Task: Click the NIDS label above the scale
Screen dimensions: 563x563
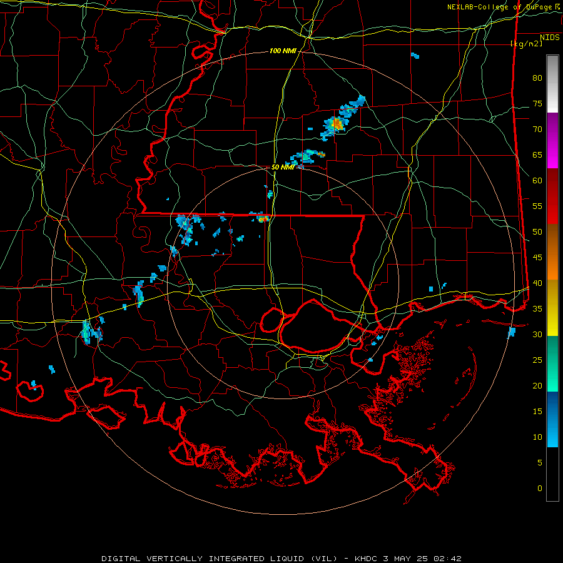Action: click(x=550, y=38)
